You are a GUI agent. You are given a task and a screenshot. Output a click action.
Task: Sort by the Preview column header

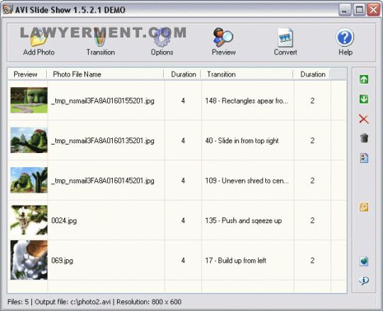[x=27, y=74]
